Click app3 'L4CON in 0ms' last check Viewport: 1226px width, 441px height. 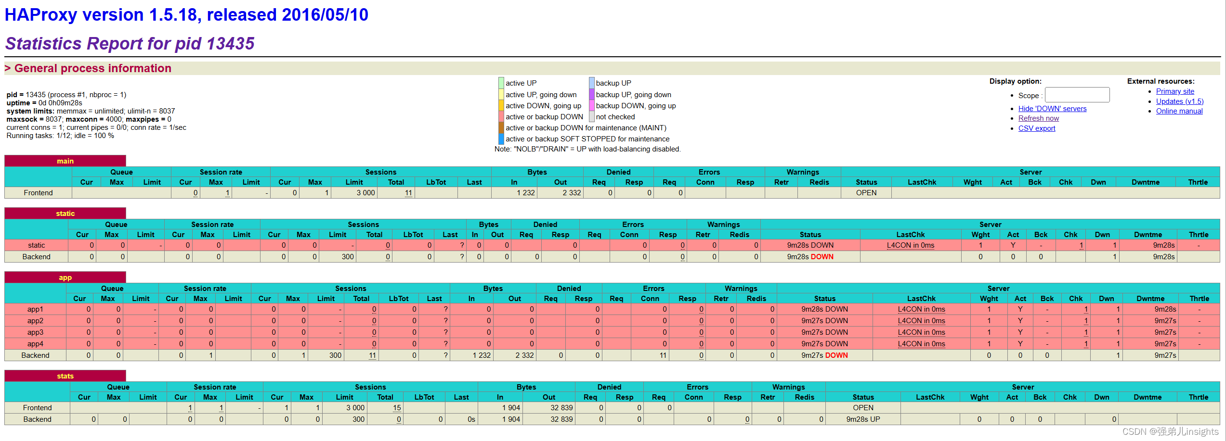pyautogui.click(x=921, y=332)
